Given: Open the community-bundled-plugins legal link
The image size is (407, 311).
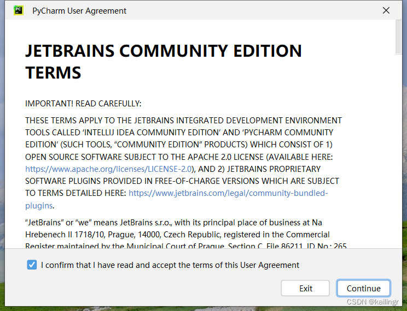Looking at the screenshot, I should point(228,193).
